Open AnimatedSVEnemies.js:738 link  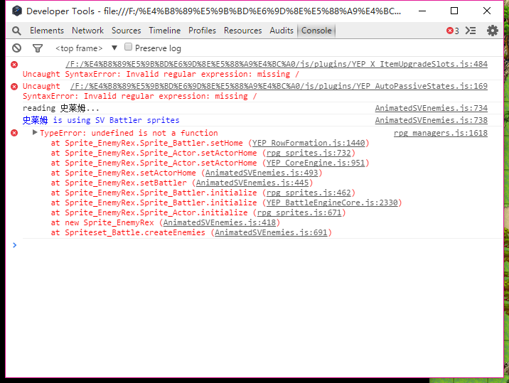tap(431, 120)
